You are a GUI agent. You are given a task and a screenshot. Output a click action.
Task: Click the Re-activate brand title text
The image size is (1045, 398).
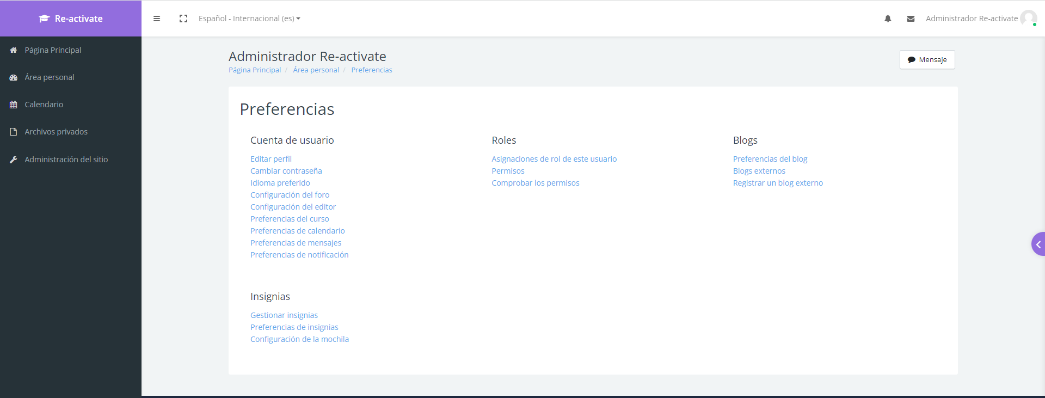click(79, 19)
